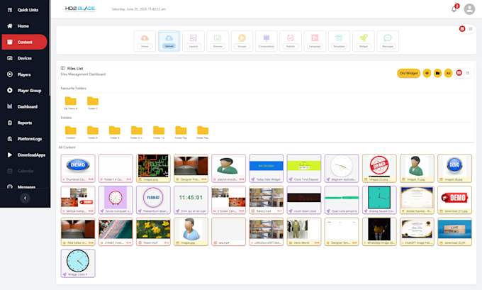482x290 pixels.
Task: Open Dashboard in the sidebar
Action: (24, 106)
